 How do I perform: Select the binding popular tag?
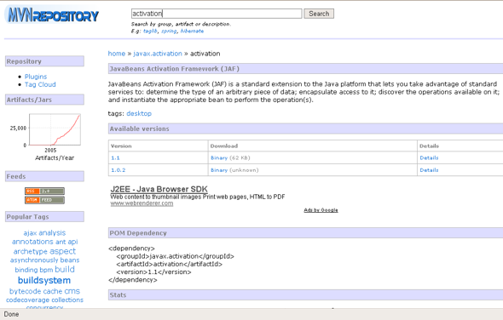click(x=26, y=270)
